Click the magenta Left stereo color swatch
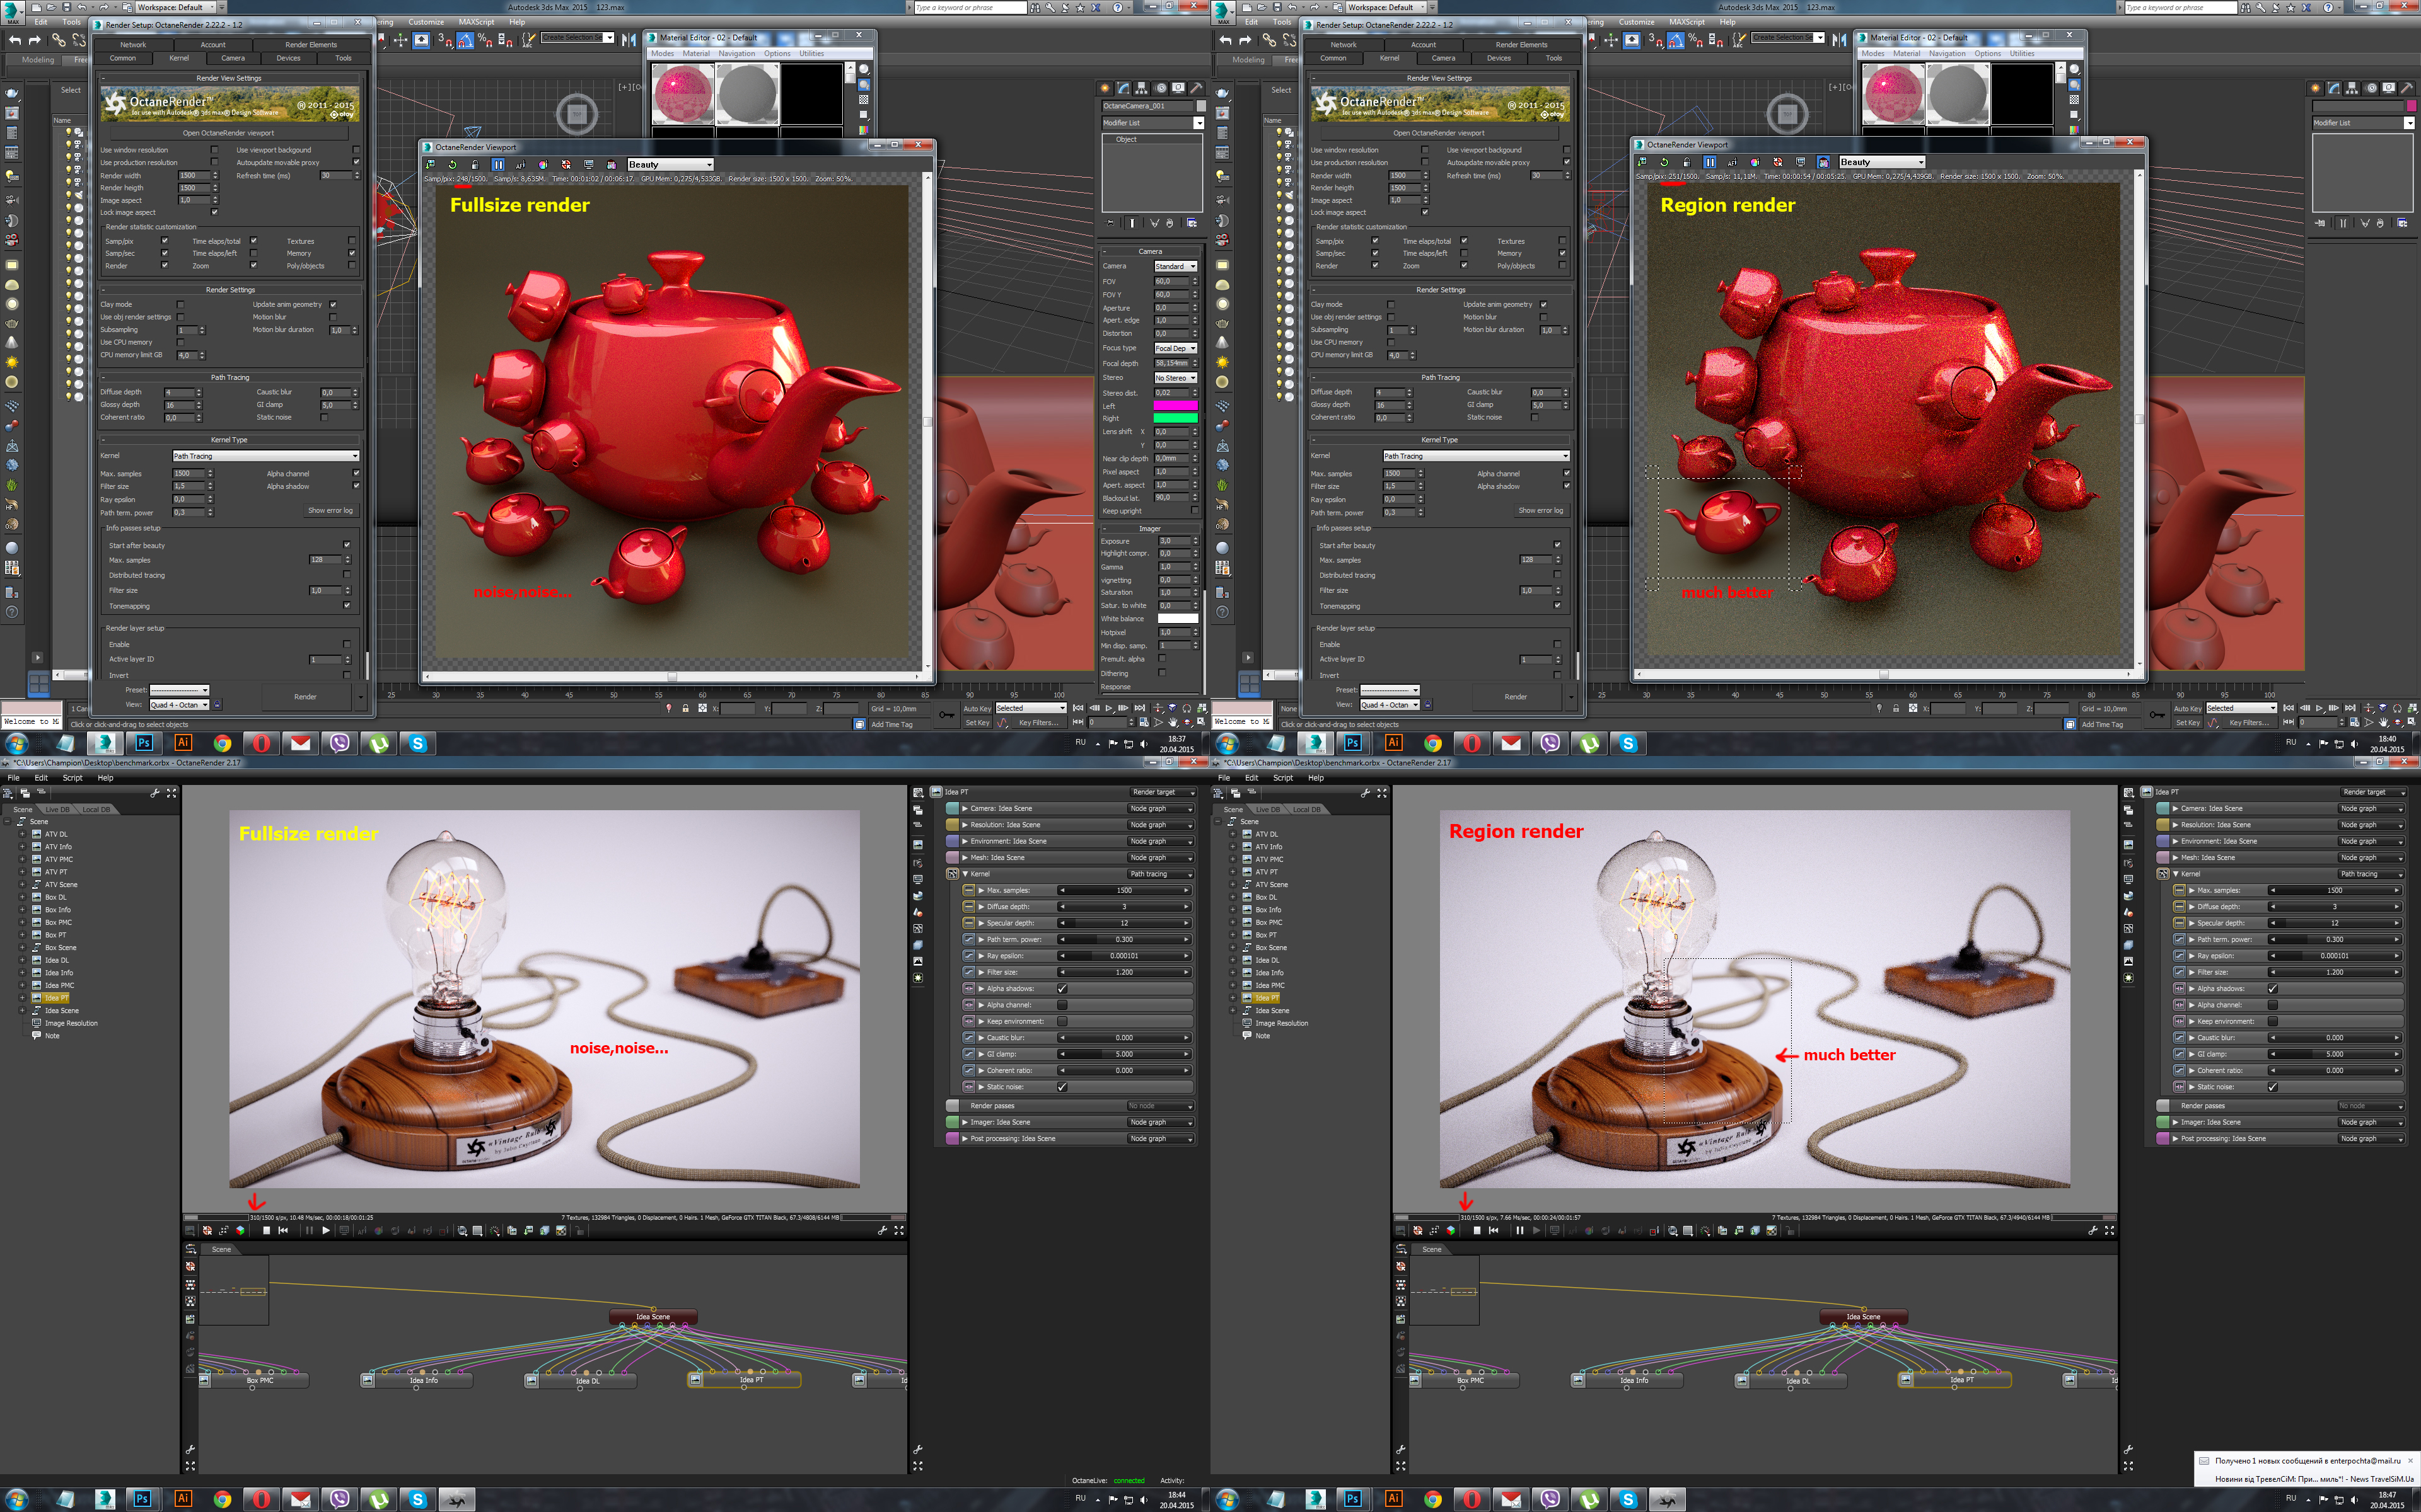2421x1512 pixels. tap(1175, 406)
